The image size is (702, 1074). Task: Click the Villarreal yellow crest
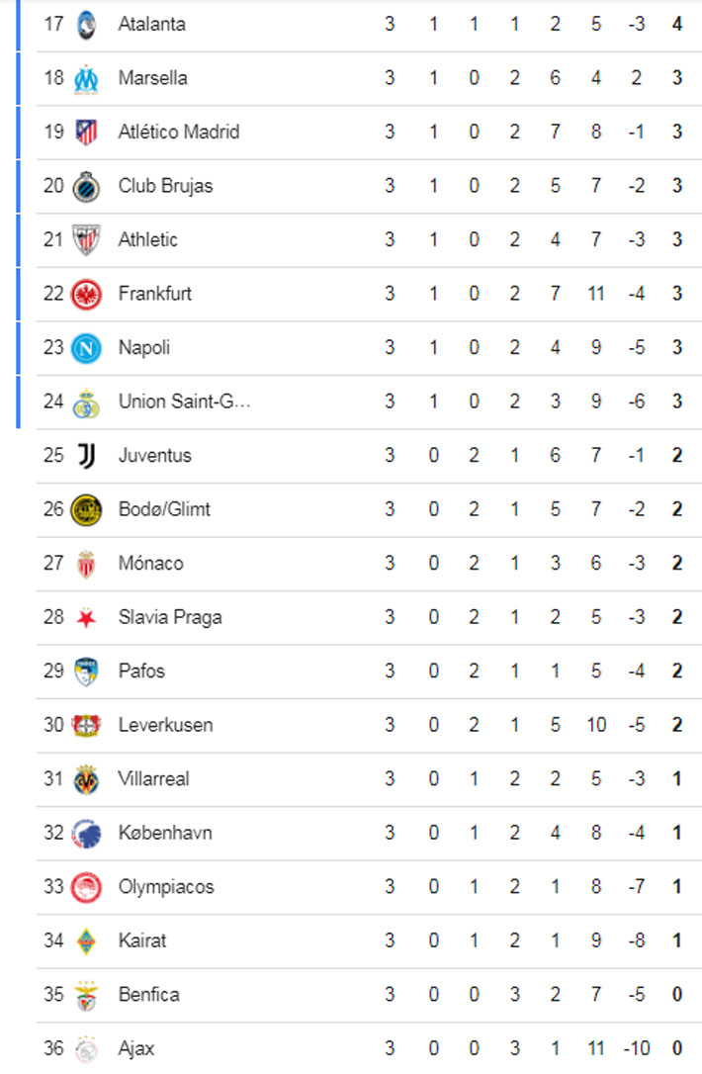pos(87,779)
